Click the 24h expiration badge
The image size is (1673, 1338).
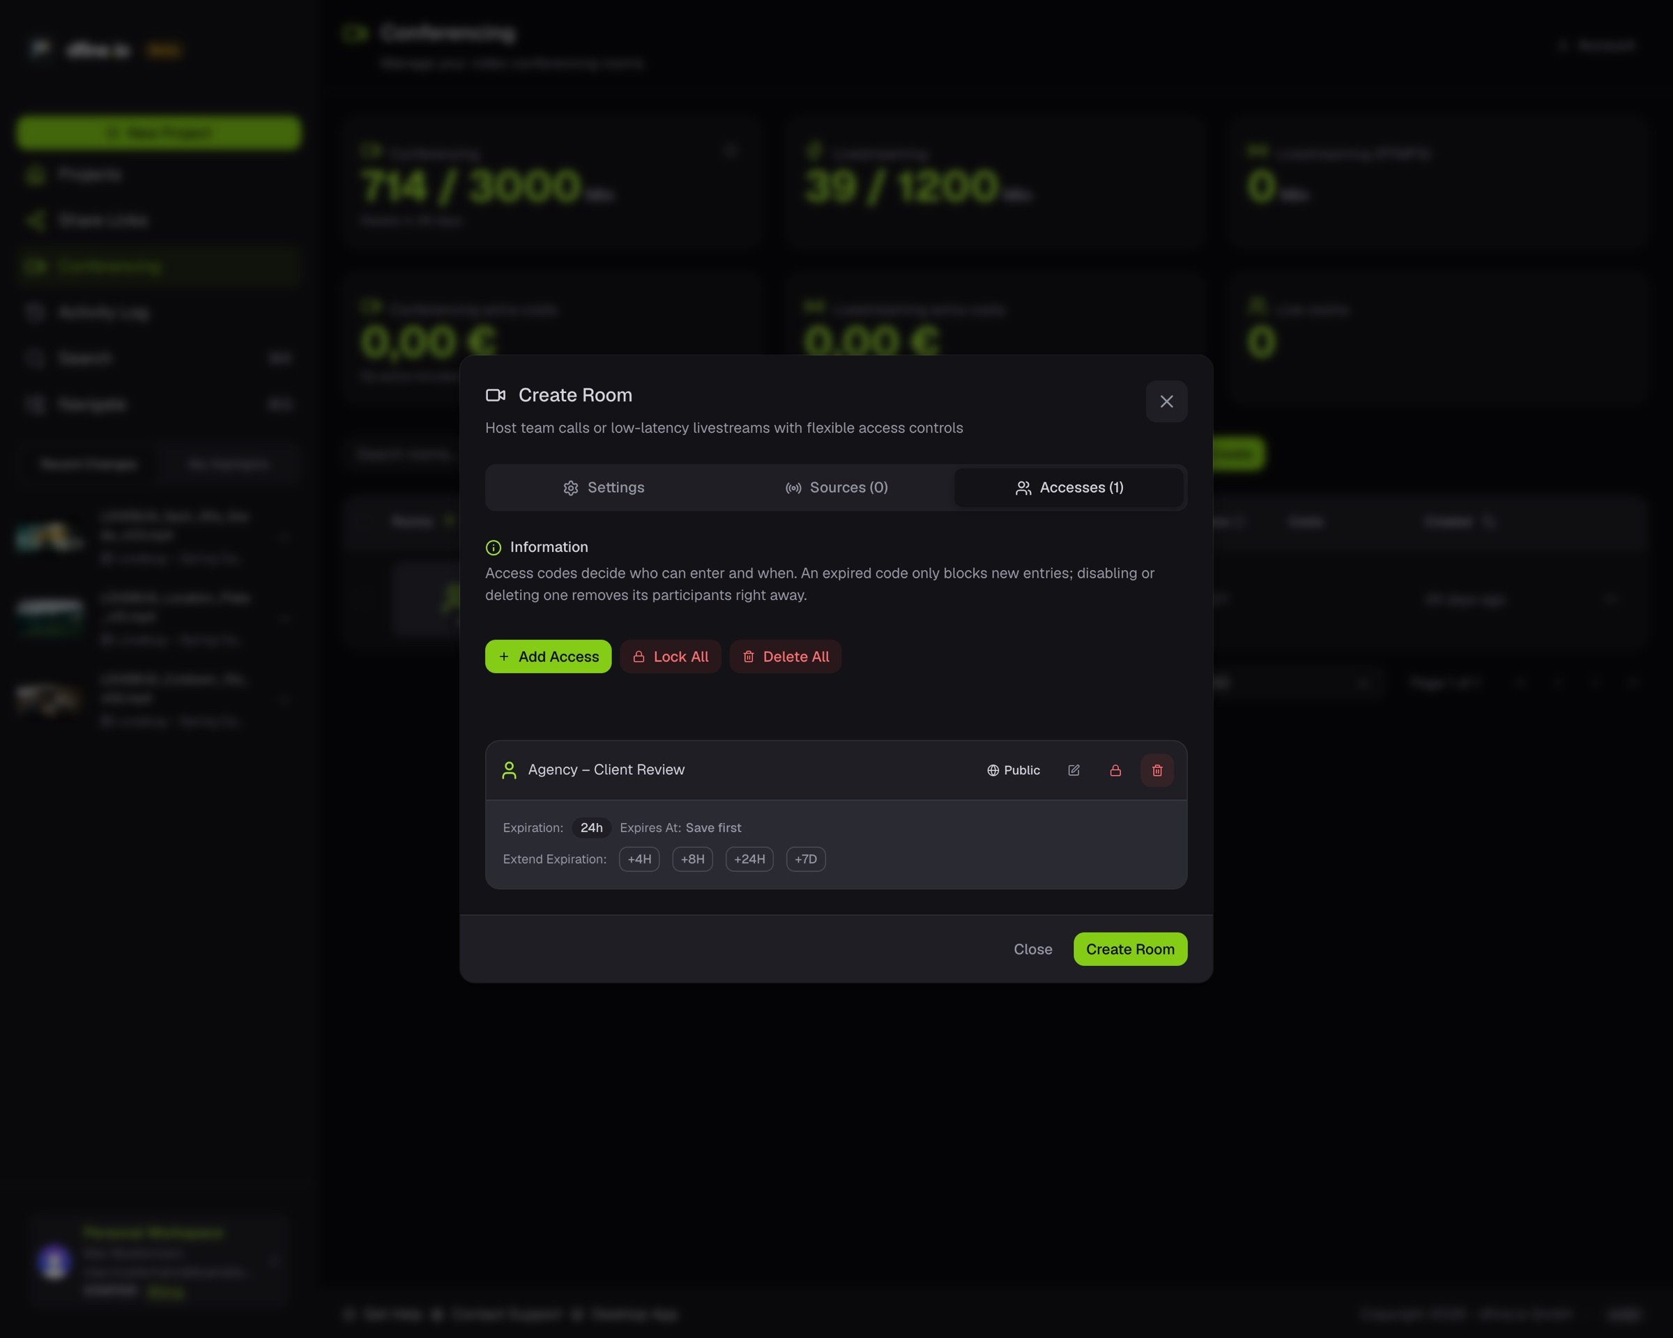point(591,828)
